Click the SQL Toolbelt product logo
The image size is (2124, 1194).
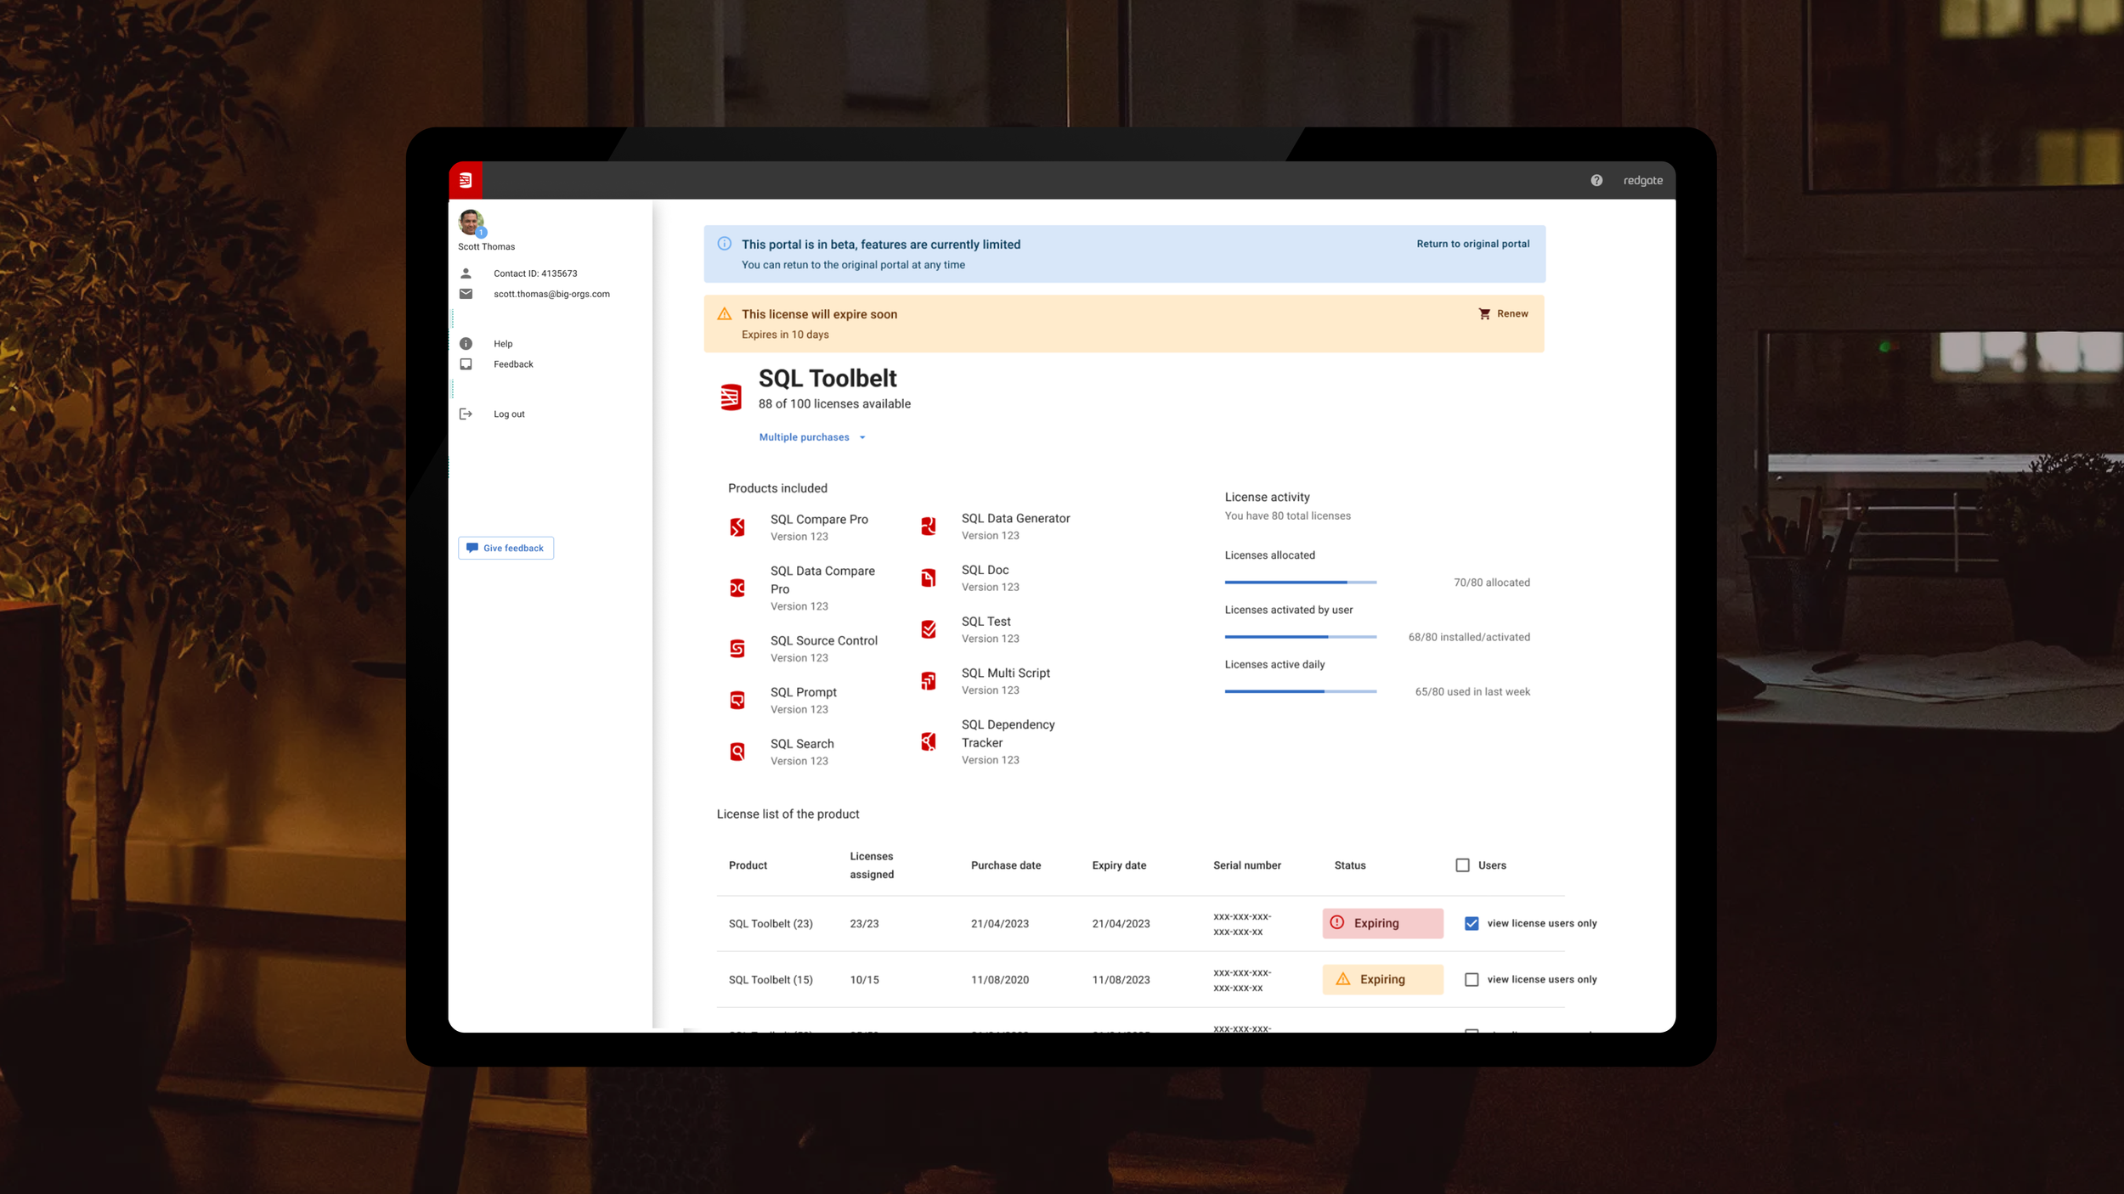click(731, 397)
